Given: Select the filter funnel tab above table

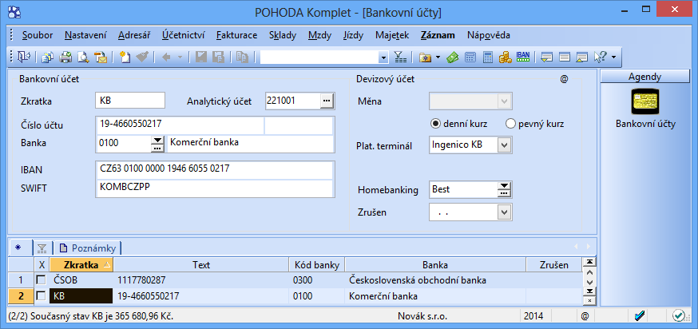Looking at the screenshot, I should coord(42,248).
